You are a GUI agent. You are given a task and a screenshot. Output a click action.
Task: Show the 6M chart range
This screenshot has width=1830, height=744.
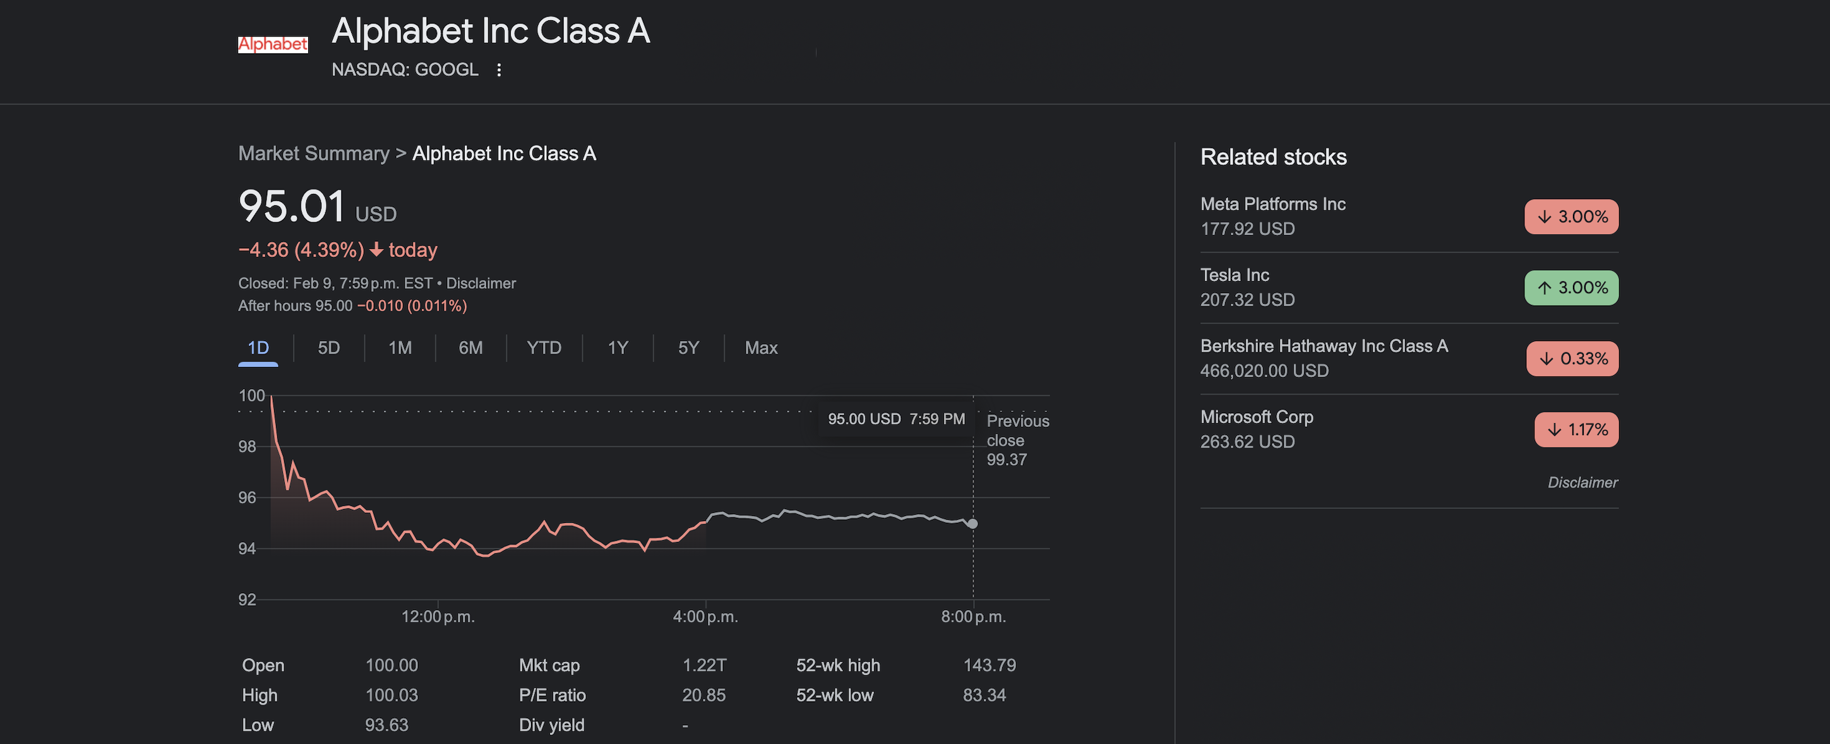click(470, 348)
